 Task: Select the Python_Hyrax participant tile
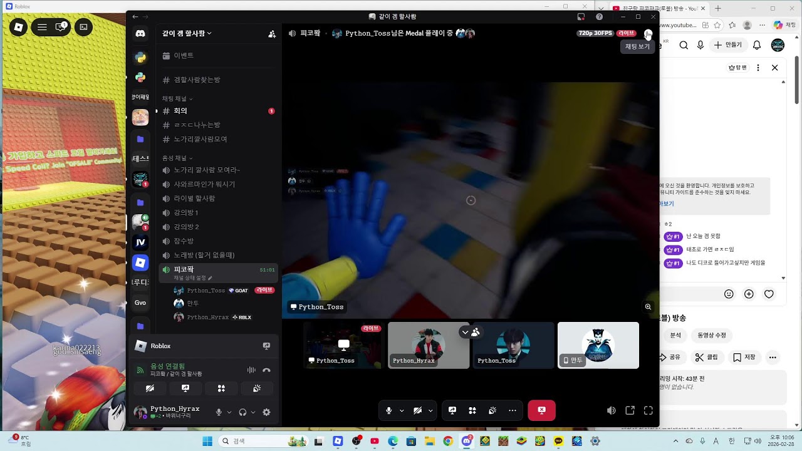(429, 345)
